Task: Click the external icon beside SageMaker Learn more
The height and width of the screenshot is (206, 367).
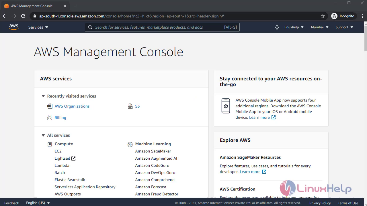Action: (264, 172)
